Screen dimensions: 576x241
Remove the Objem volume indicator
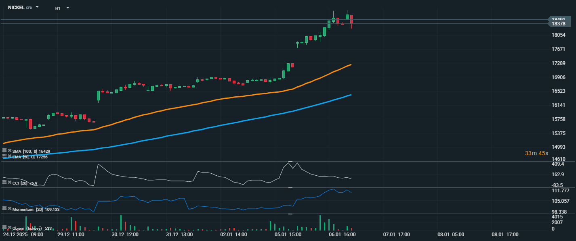point(9,227)
